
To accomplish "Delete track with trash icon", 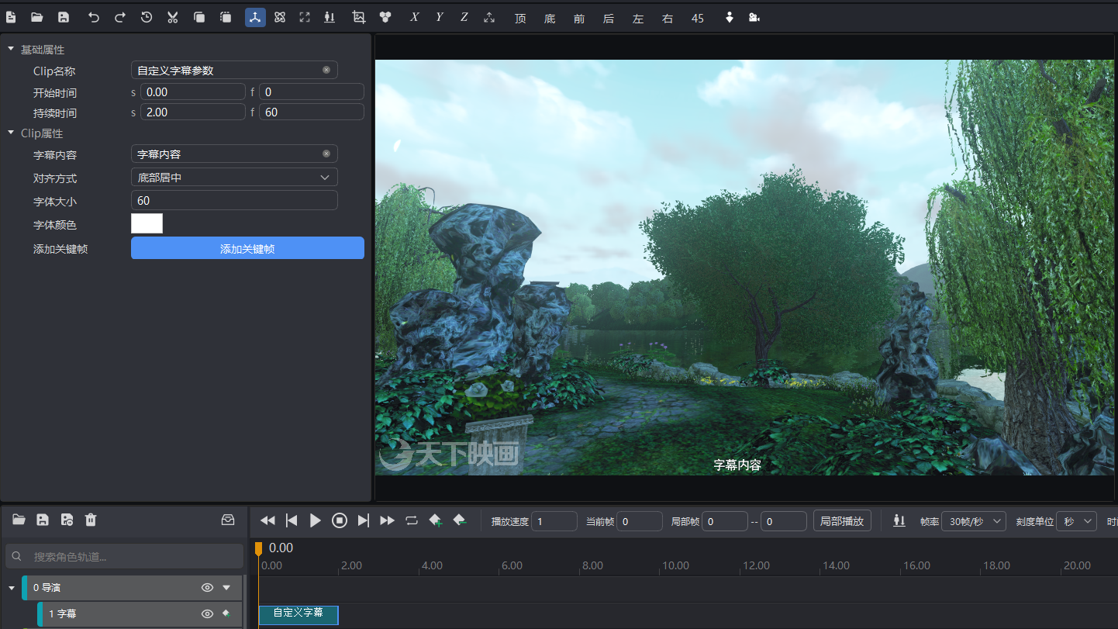I will [x=91, y=520].
